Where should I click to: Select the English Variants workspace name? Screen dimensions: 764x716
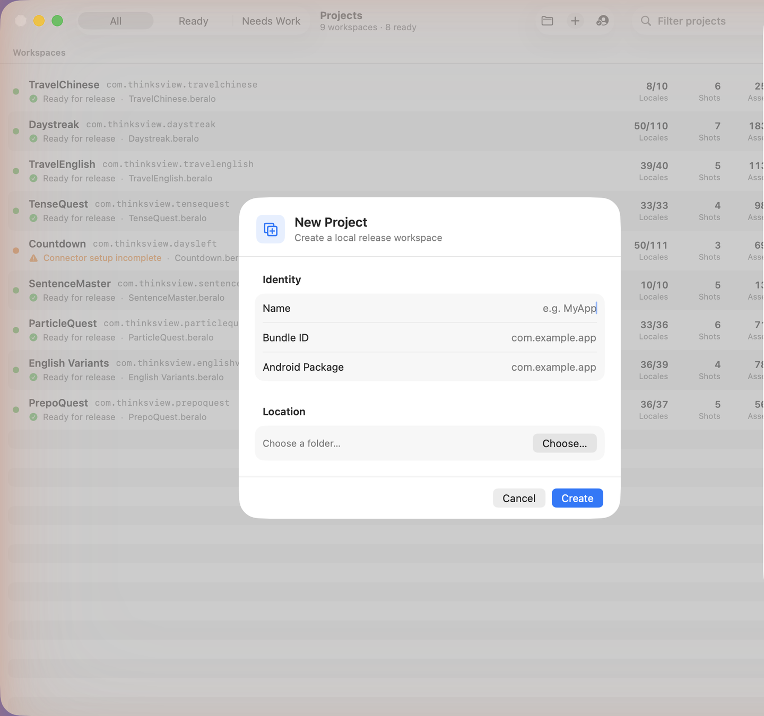tap(68, 363)
